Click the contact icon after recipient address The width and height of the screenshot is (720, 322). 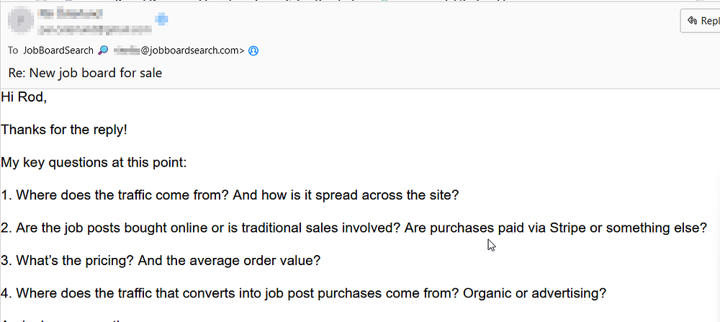tap(253, 50)
